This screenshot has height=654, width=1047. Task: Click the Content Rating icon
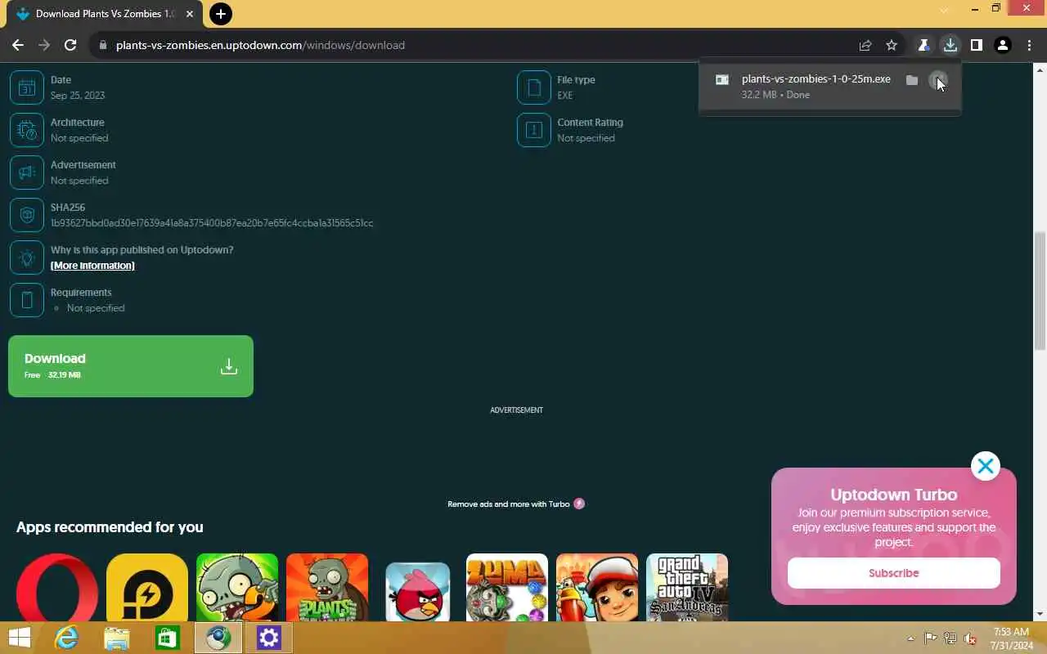click(533, 130)
